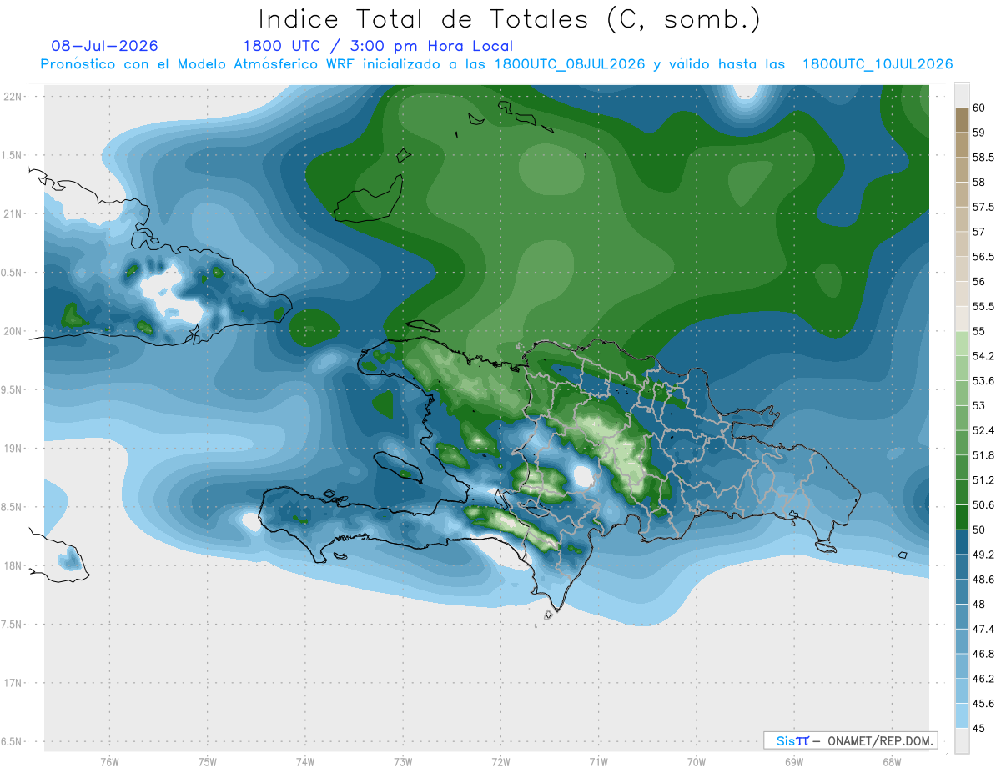The width and height of the screenshot is (1001, 773).
Task: Click the 22N latitude label
Action: pyautogui.click(x=14, y=96)
